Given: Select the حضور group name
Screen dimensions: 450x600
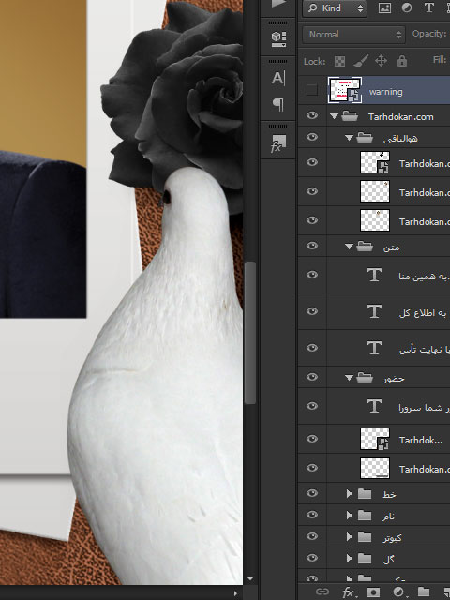Looking at the screenshot, I should tap(394, 379).
